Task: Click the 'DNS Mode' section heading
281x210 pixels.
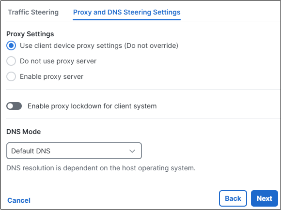Action: [x=23, y=132]
